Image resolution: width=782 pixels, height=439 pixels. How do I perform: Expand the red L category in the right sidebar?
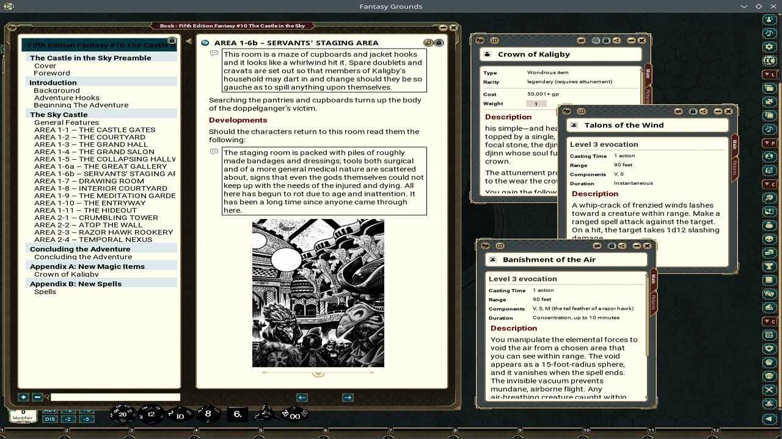tap(770, 74)
